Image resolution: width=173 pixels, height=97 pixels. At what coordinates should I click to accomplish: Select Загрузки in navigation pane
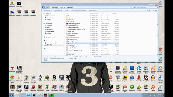(49, 20)
